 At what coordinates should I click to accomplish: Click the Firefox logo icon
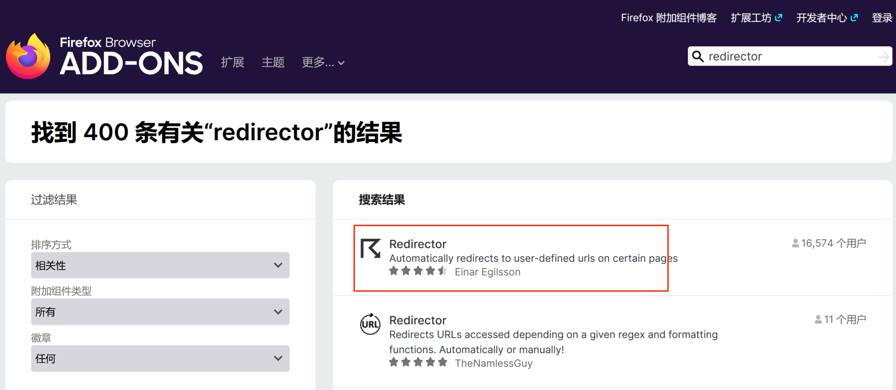[x=28, y=56]
